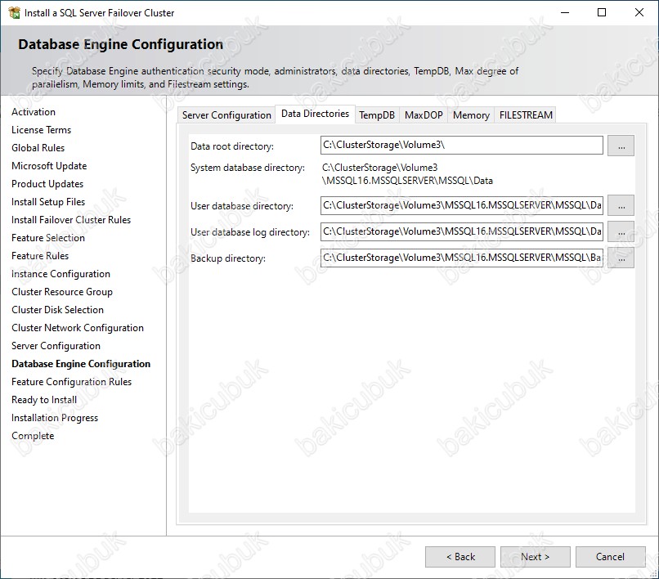Click the Backup directory label
Image resolution: width=659 pixels, height=579 pixels.
click(x=228, y=258)
